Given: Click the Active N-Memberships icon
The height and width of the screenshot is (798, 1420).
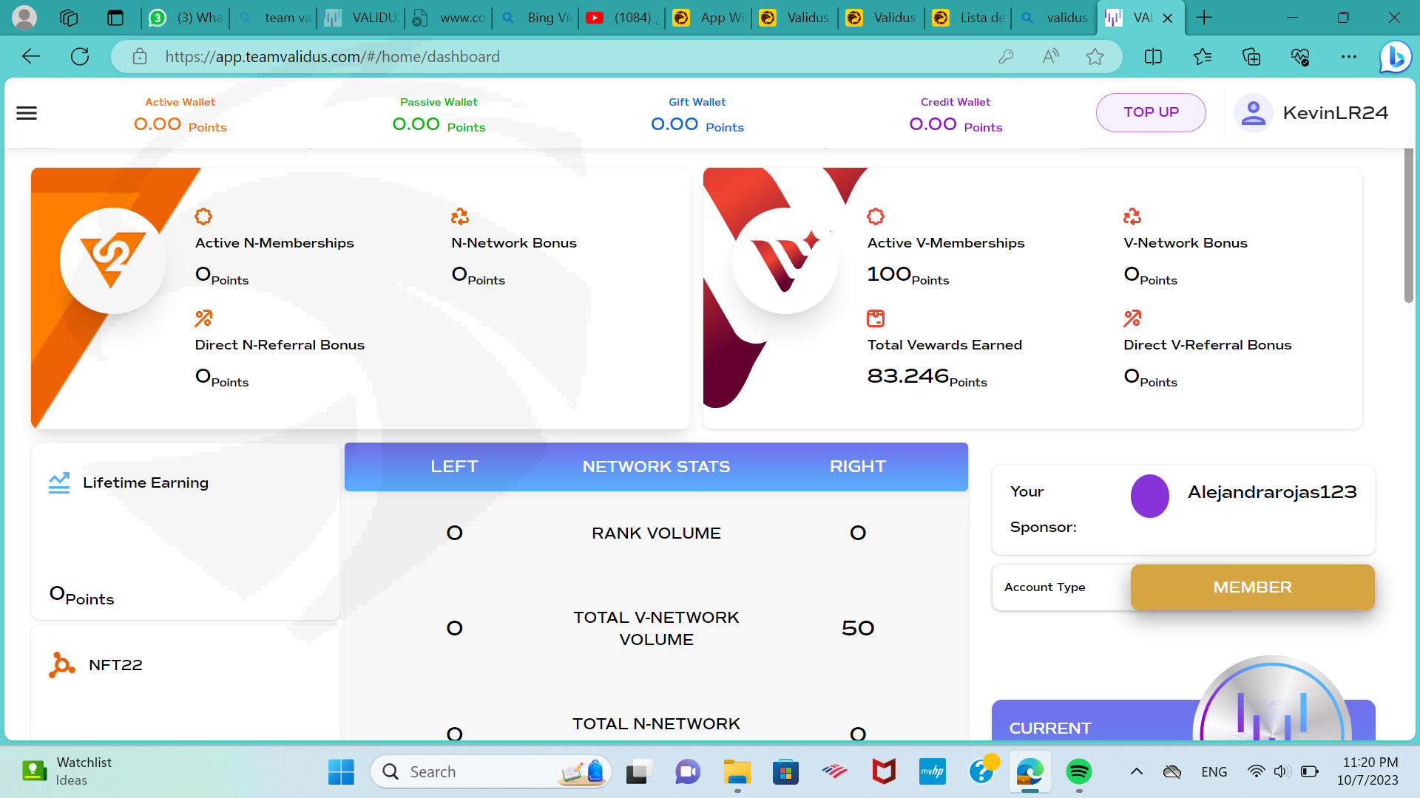Looking at the screenshot, I should pyautogui.click(x=203, y=216).
